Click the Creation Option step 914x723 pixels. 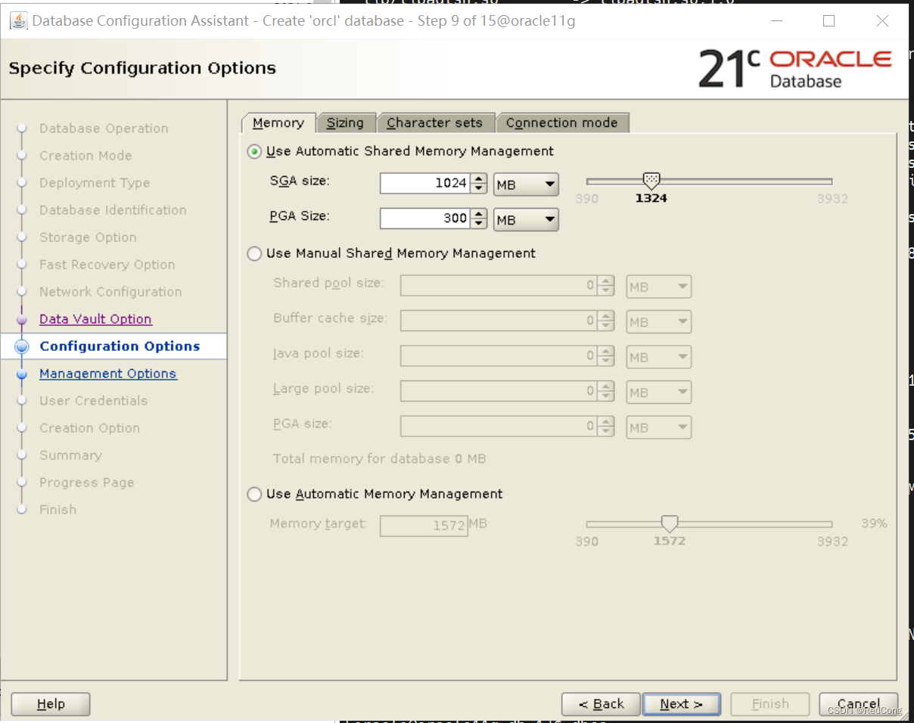point(89,428)
